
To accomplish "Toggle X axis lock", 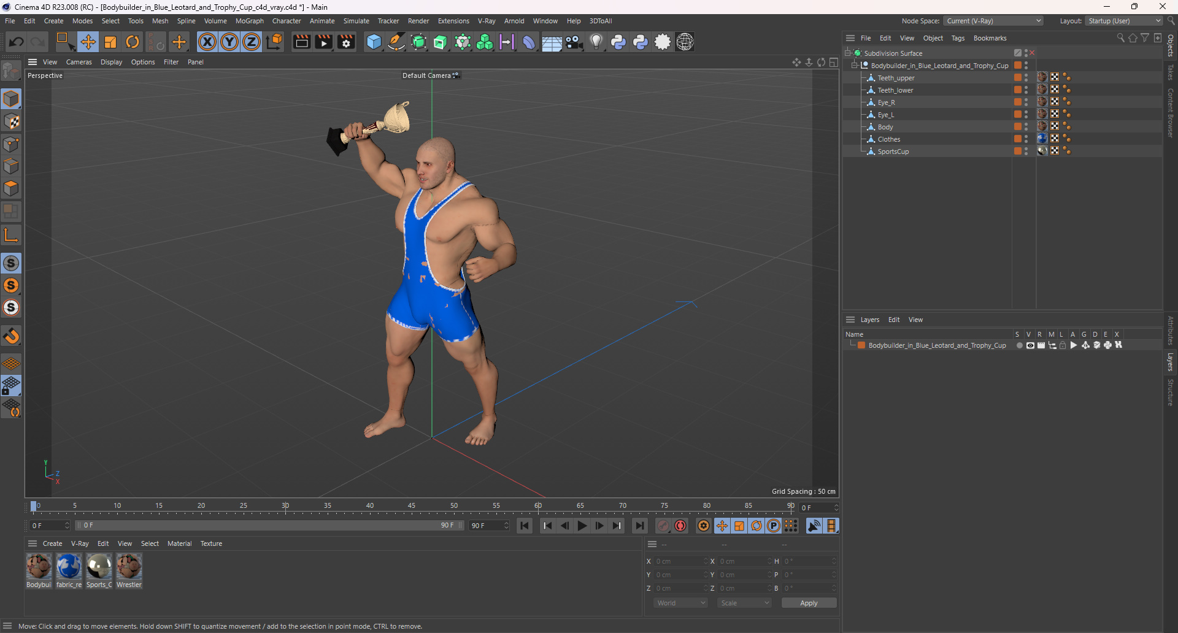I will coord(207,42).
